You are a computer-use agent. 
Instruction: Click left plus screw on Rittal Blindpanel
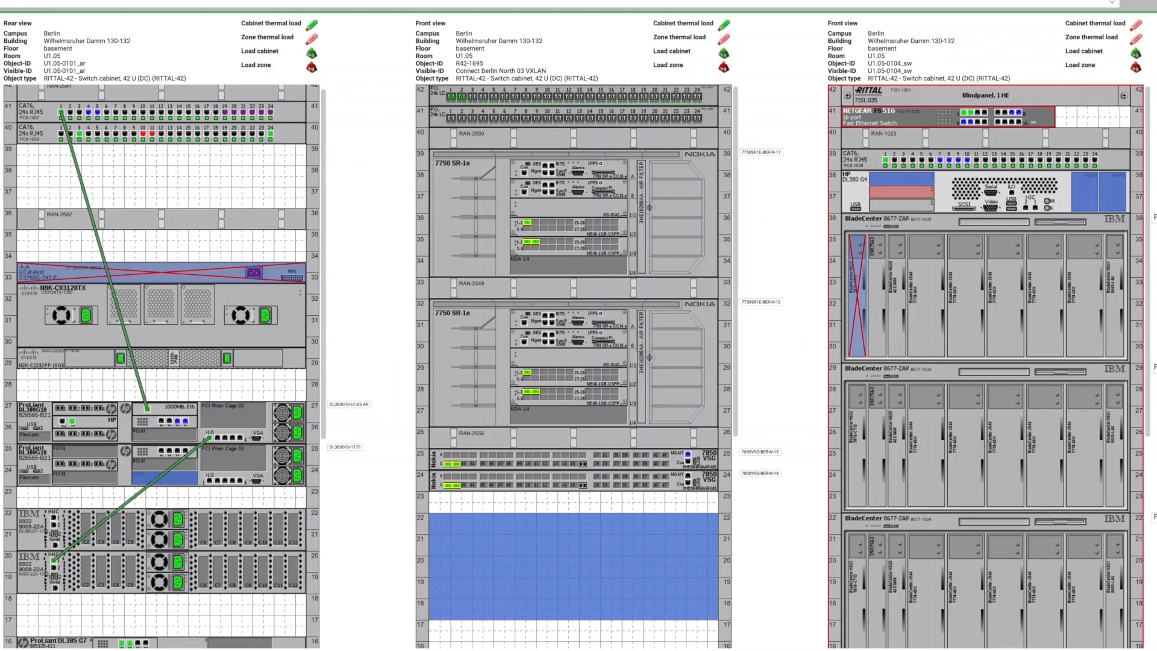tap(847, 96)
